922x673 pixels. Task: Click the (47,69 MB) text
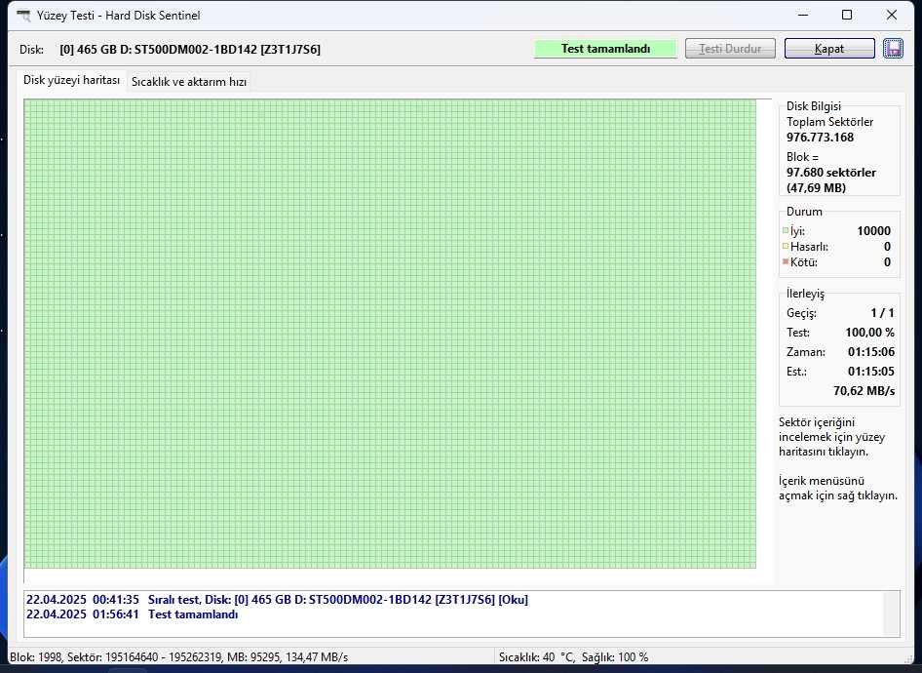[x=816, y=187]
